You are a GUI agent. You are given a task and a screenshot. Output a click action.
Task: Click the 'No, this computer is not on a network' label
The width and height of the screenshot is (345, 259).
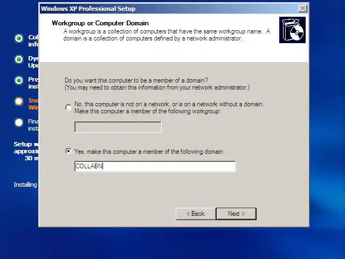[x=169, y=107]
